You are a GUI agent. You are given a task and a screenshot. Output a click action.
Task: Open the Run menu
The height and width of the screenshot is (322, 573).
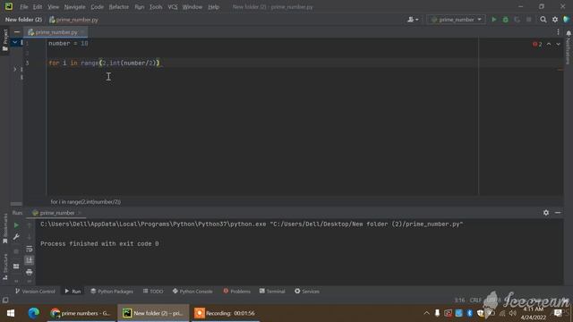(140, 7)
